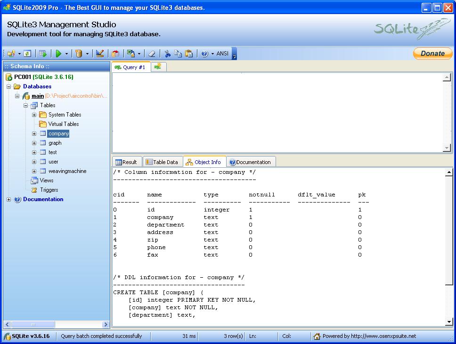Click the blue help question icon
Screen dimensions: 456x344
pos(204,54)
